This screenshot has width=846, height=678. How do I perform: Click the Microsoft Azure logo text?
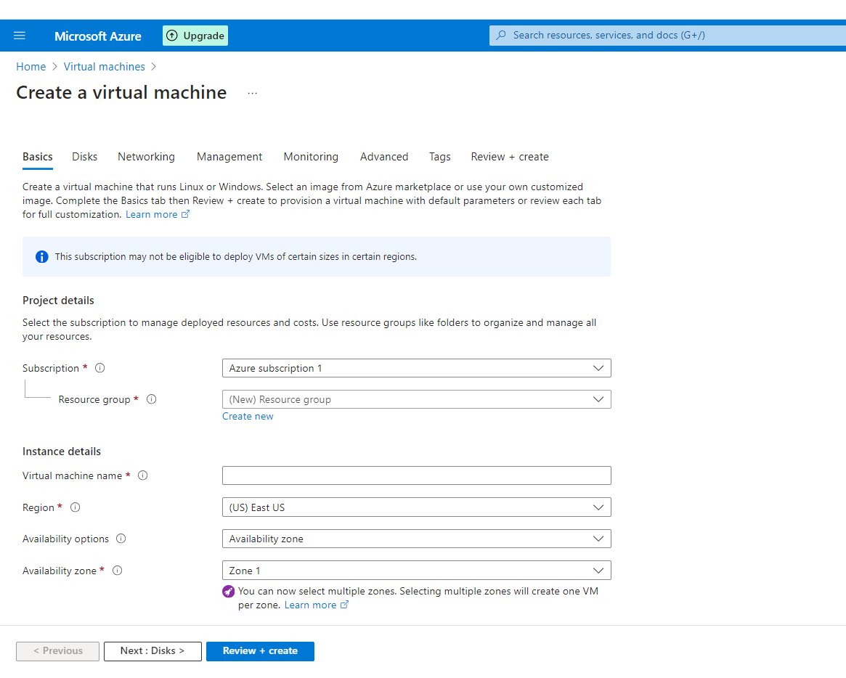(97, 36)
